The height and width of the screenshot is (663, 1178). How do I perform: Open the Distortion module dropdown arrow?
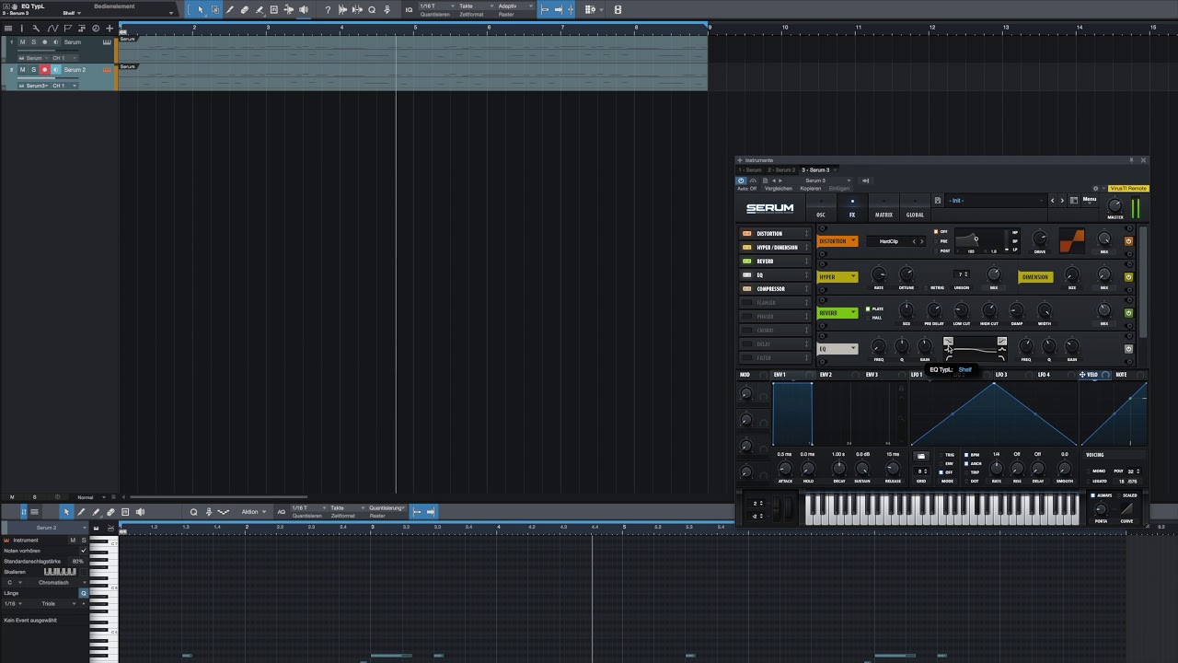tap(853, 241)
